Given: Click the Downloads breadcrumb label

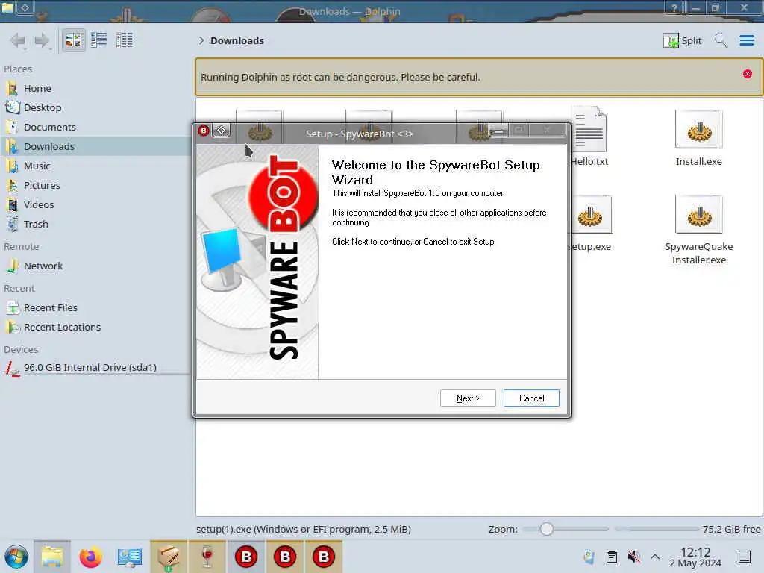Looking at the screenshot, I should (x=237, y=40).
